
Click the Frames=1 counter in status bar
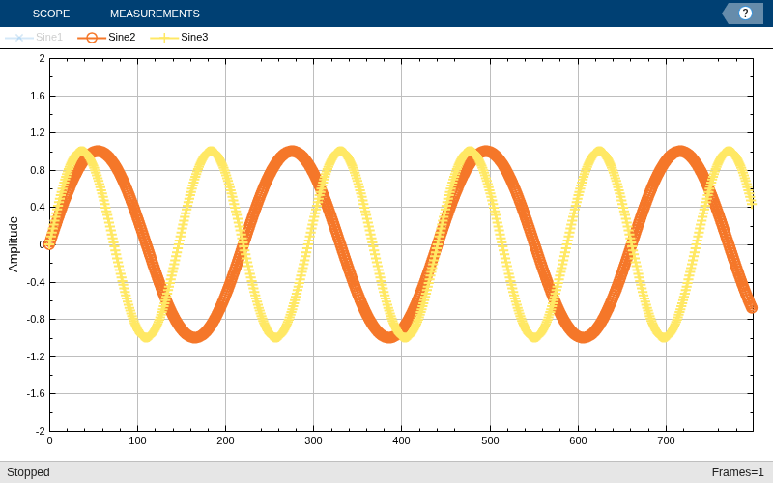pyautogui.click(x=738, y=472)
